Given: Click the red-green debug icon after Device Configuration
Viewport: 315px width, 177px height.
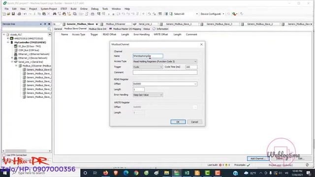Looking at the screenshot, I should pos(234,14).
